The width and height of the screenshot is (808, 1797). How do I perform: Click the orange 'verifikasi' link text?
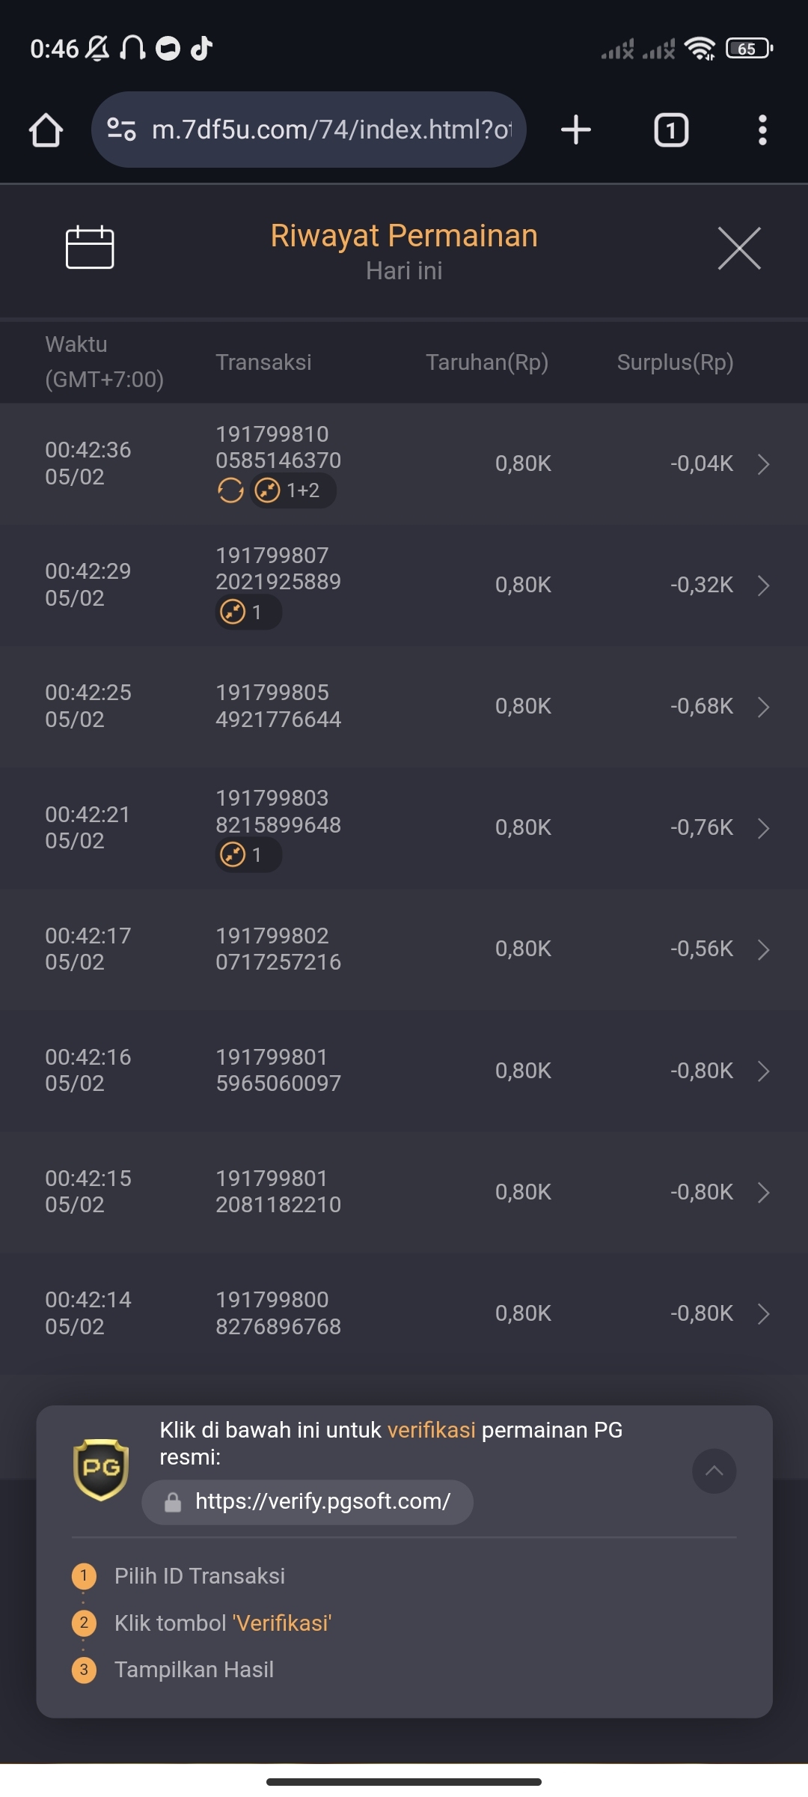(431, 1430)
